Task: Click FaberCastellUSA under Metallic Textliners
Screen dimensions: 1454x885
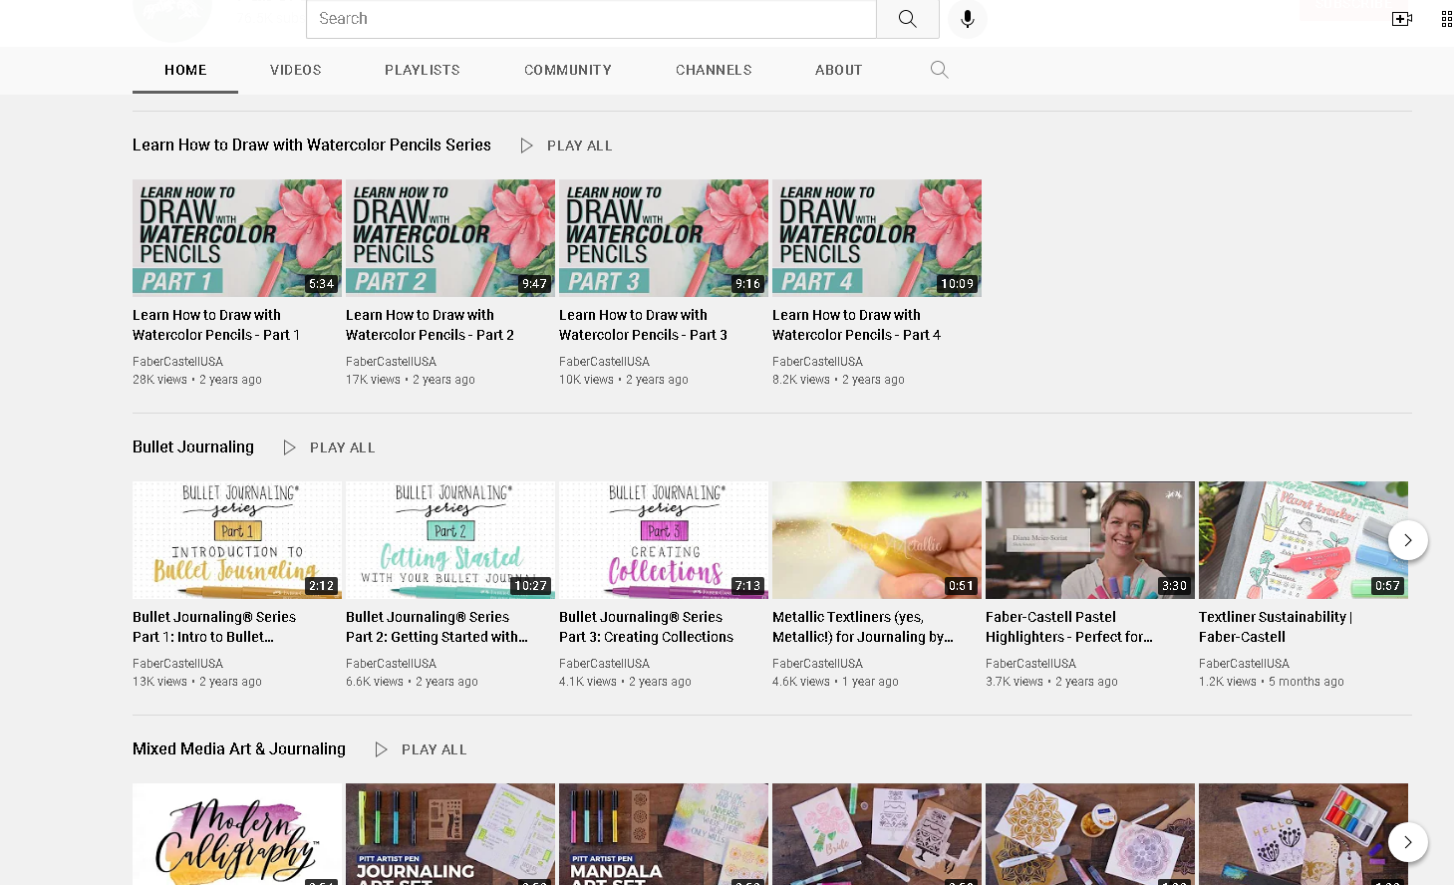Action: 817,664
